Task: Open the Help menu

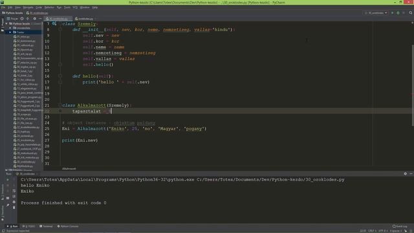Action: point(95,7)
